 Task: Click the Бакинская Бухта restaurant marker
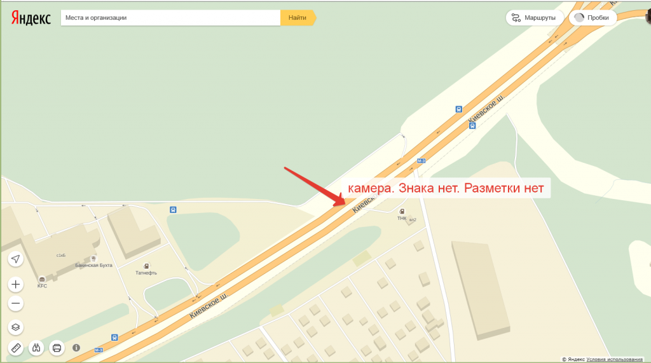(93, 259)
